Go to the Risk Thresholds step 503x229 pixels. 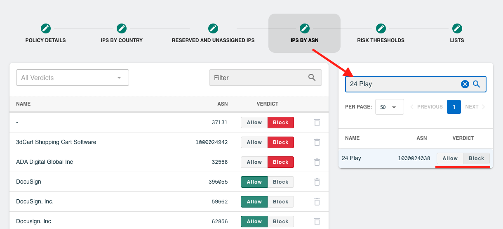click(x=381, y=33)
